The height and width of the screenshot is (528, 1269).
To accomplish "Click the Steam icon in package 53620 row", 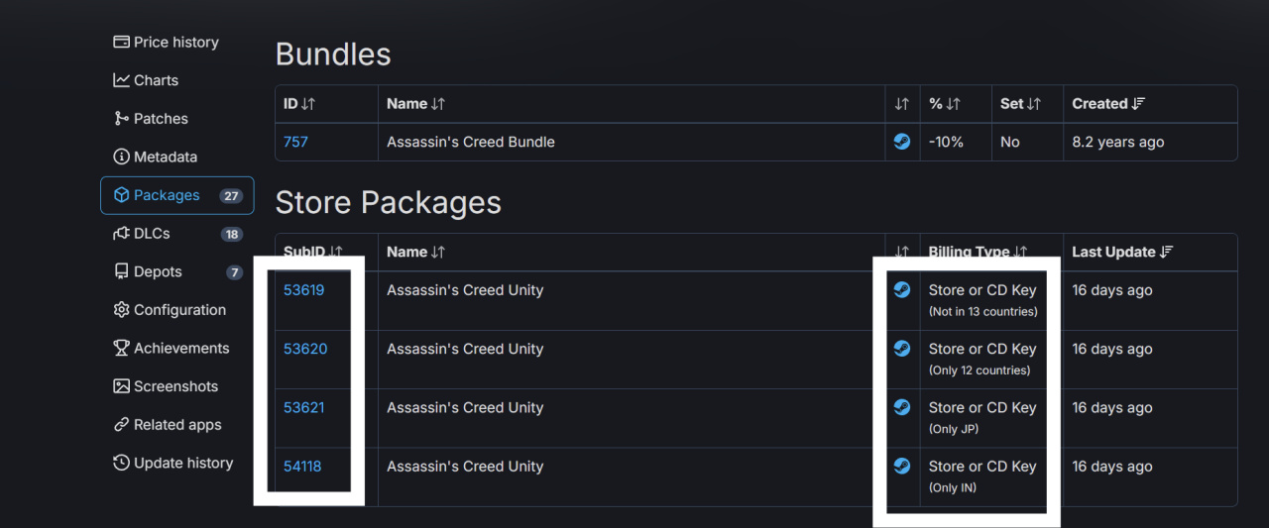I will [902, 349].
